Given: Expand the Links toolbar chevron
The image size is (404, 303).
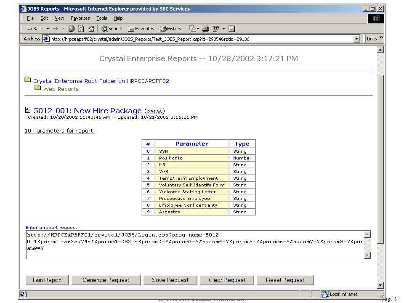Looking at the screenshot, I should click(x=381, y=37).
